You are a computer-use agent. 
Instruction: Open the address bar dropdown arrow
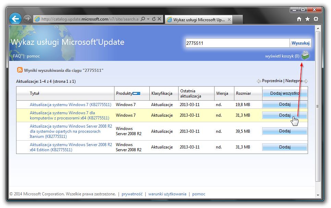[148, 19]
